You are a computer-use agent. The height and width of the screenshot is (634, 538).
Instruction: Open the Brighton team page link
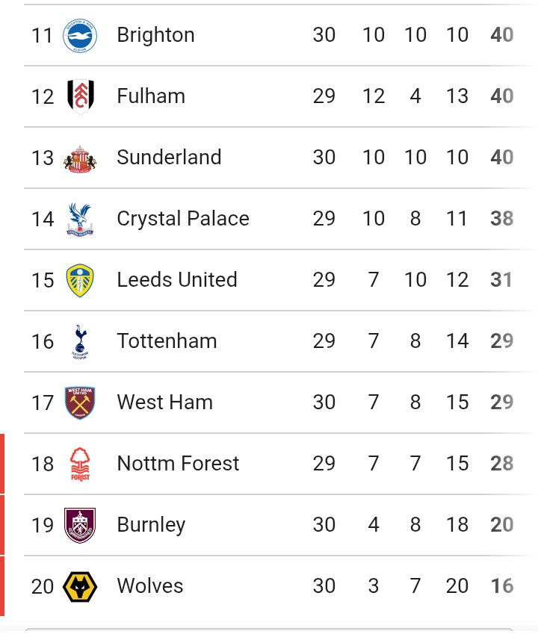[x=155, y=35]
